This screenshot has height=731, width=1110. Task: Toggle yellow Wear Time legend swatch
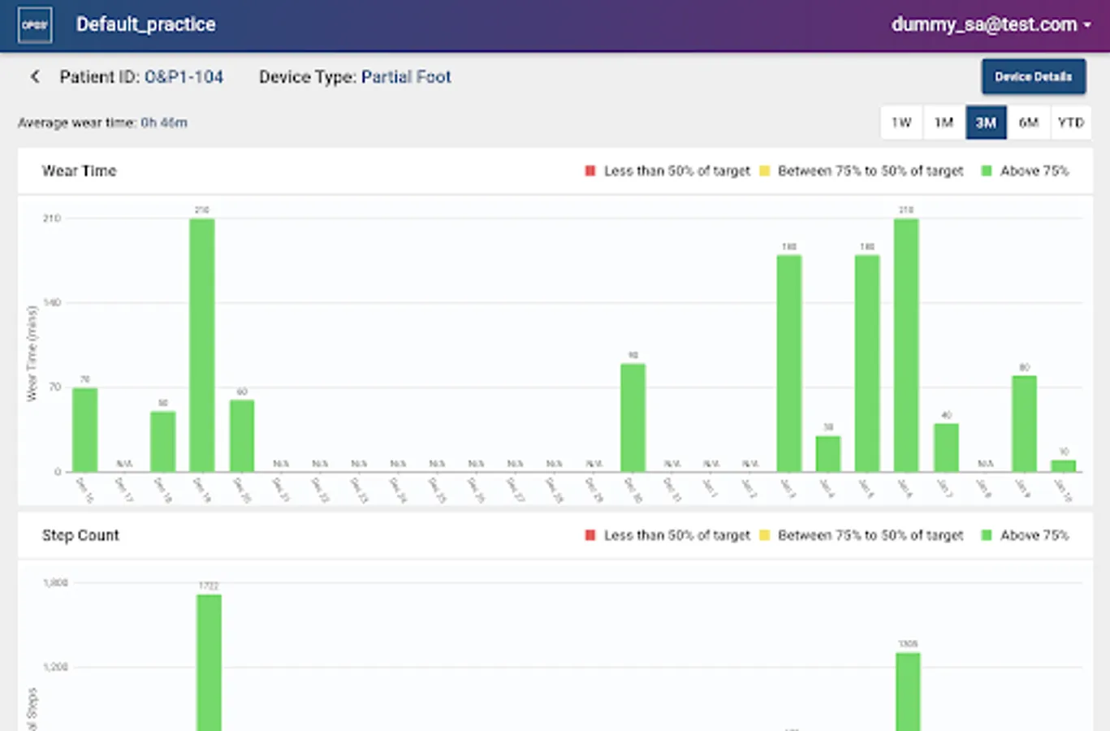pyautogui.click(x=764, y=171)
